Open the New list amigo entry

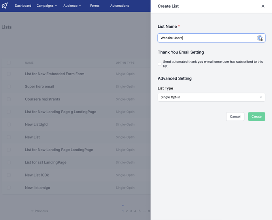38,188
